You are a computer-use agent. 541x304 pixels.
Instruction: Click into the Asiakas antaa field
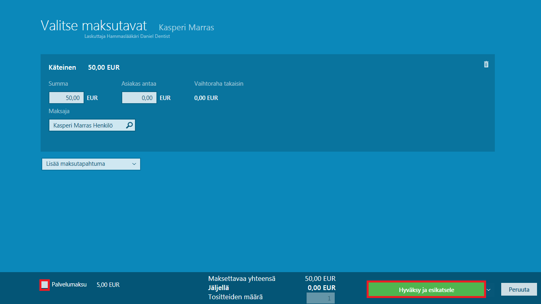pyautogui.click(x=139, y=98)
